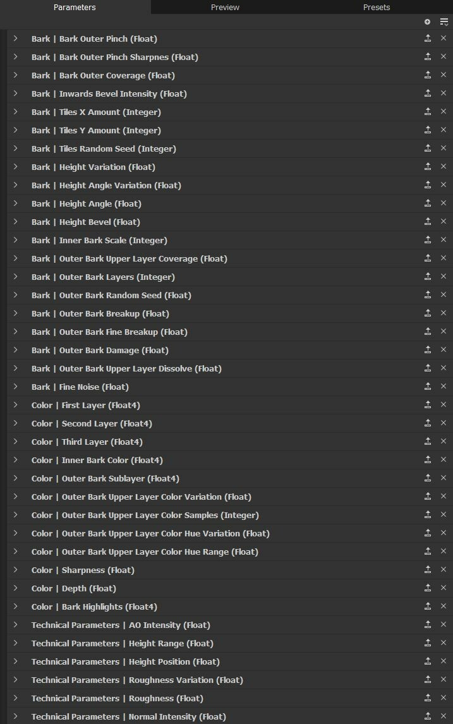Select Outer Bark Layers parameter row
Screen dimensions: 453x724
(x=230, y=277)
